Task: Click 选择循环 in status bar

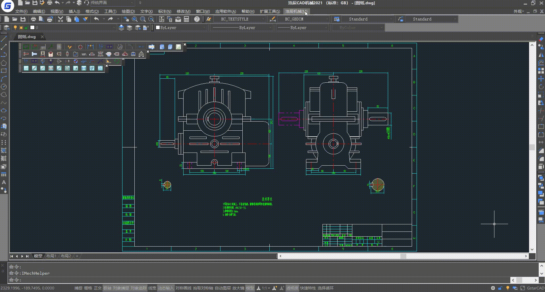Action: [326, 288]
